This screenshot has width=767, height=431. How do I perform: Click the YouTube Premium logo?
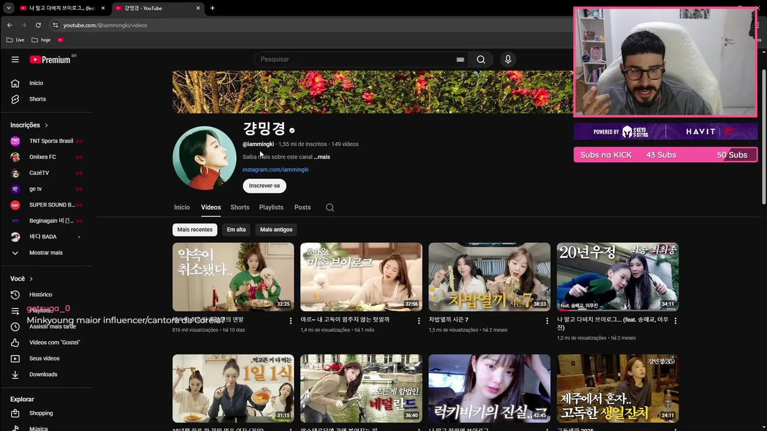[x=50, y=59]
